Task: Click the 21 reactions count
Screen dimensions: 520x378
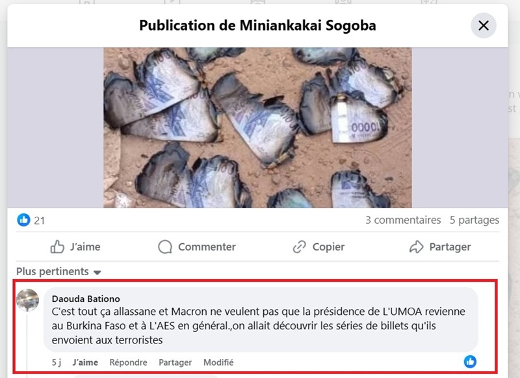Action: 40,221
